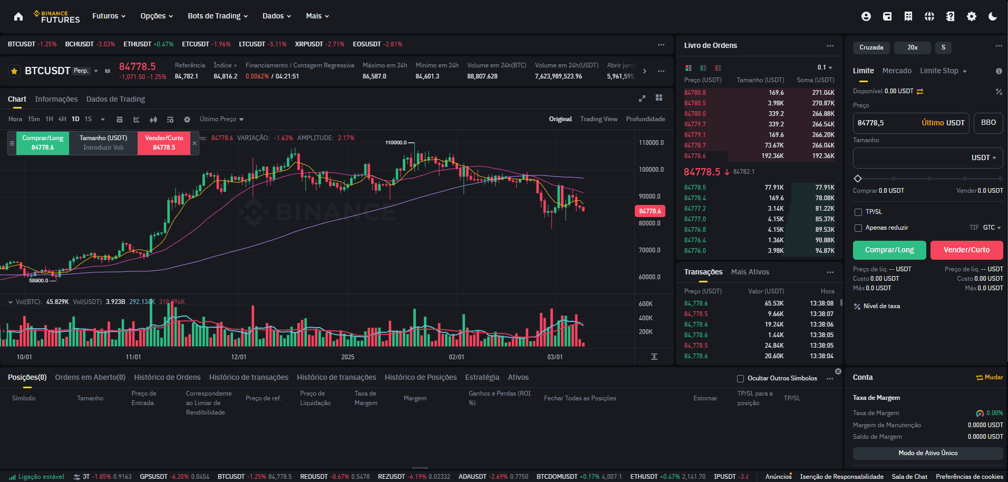1008x482 pixels.
Task: Open the orders receipt icon in header
Action: [908, 16]
